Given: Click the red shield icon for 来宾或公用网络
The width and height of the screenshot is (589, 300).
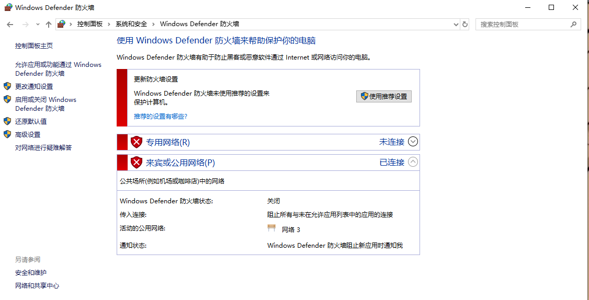Looking at the screenshot, I should 137,163.
